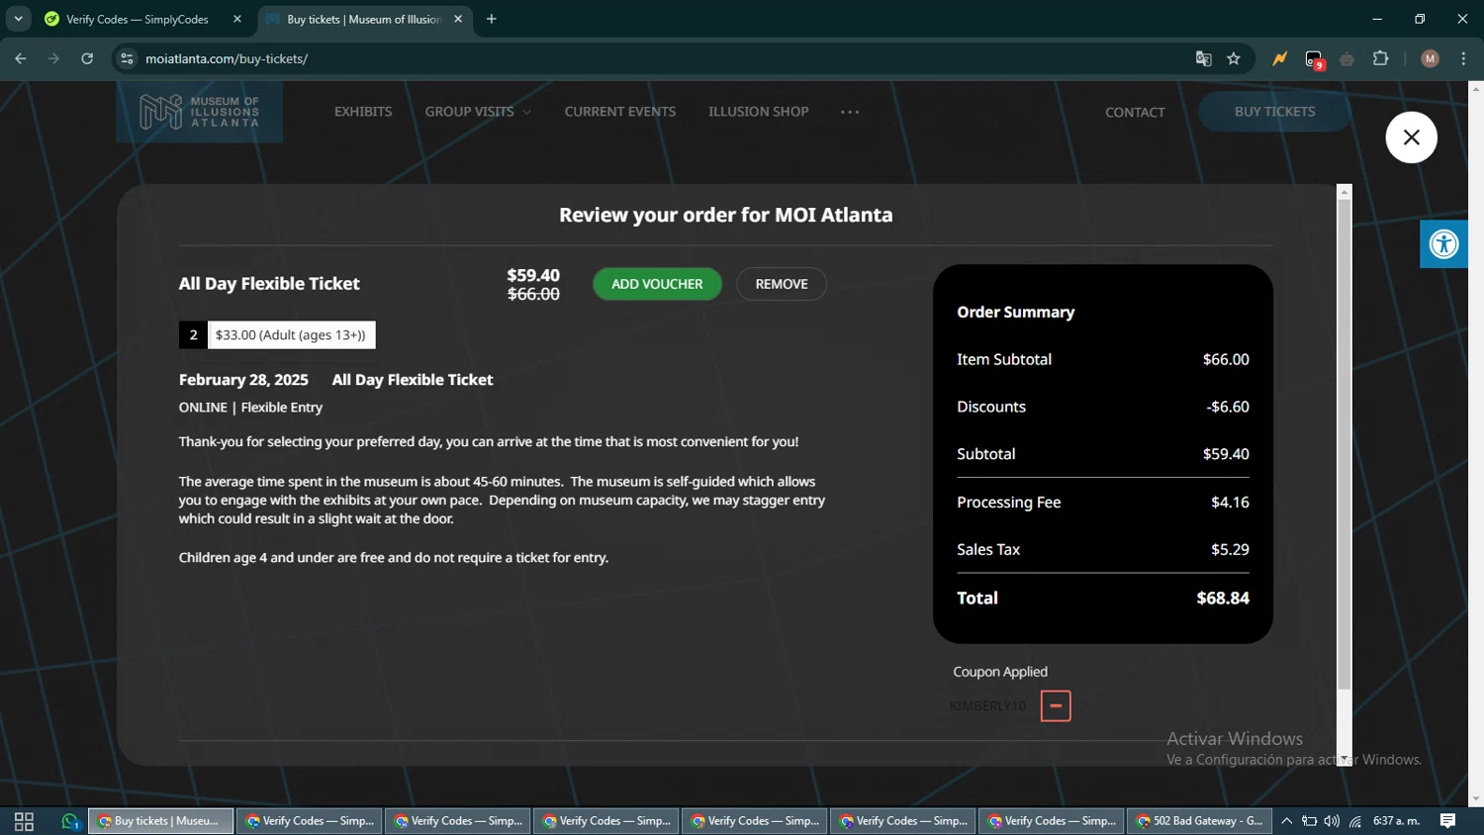Screen dimensions: 1484x835
Task: Click the Museum of Illusions Atlanta logo
Action: pos(199,112)
